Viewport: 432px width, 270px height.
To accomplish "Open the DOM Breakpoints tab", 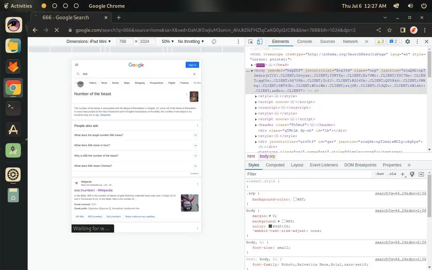I will [x=360, y=165].
